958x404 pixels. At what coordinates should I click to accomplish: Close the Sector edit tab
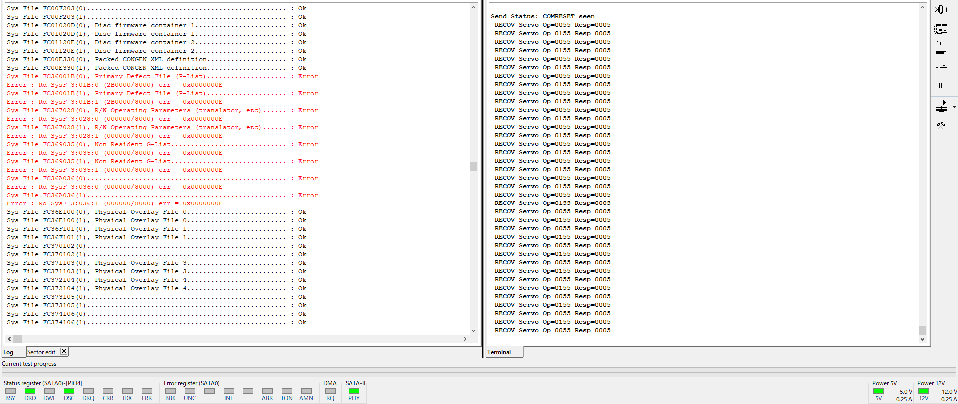click(64, 351)
